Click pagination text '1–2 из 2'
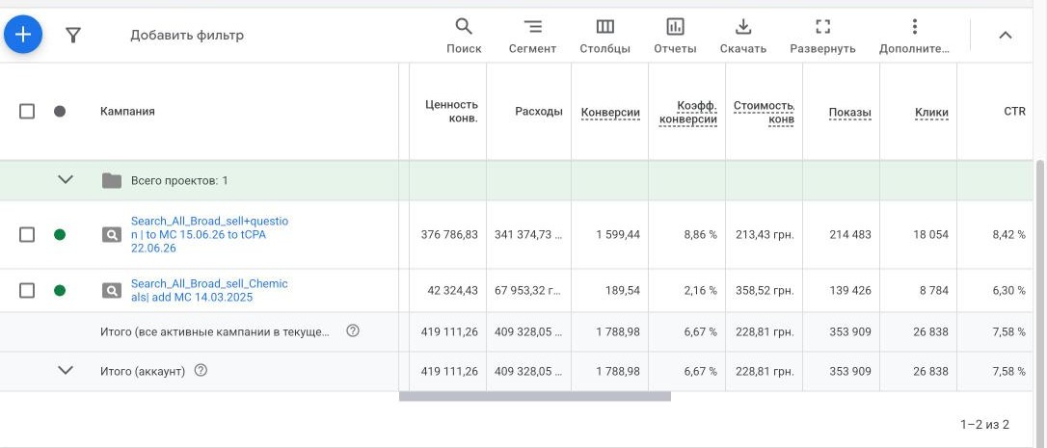The width and height of the screenshot is (1047, 448). click(x=985, y=425)
